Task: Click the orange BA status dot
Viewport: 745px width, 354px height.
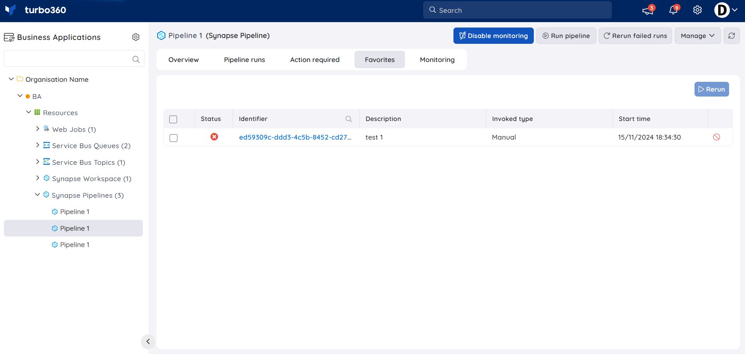Action: point(28,96)
